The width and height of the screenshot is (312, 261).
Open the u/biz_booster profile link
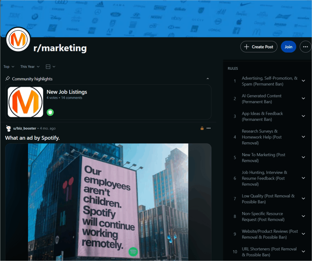coord(25,128)
